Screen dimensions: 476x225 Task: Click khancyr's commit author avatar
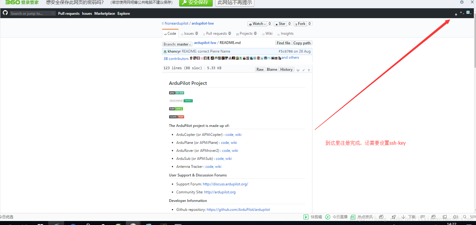pyautogui.click(x=165, y=51)
